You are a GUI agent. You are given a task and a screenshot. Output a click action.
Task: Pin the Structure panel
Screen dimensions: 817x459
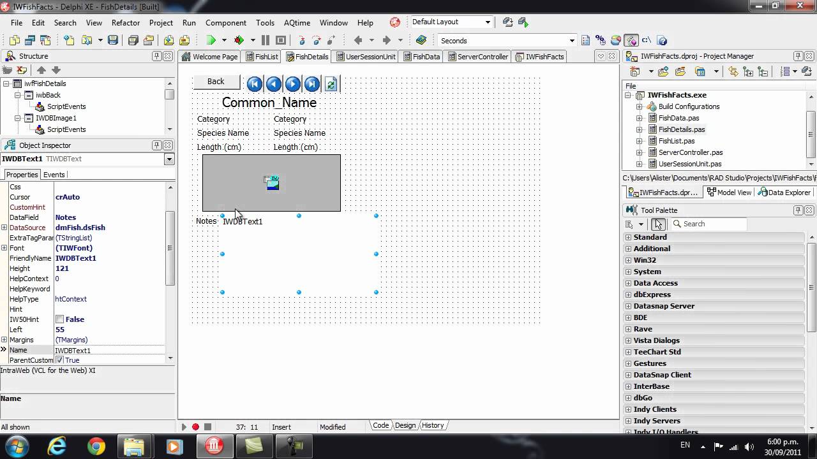[157, 56]
